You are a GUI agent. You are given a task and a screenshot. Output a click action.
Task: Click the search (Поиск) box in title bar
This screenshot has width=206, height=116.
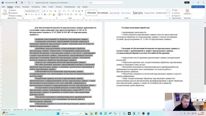pos(104,3)
